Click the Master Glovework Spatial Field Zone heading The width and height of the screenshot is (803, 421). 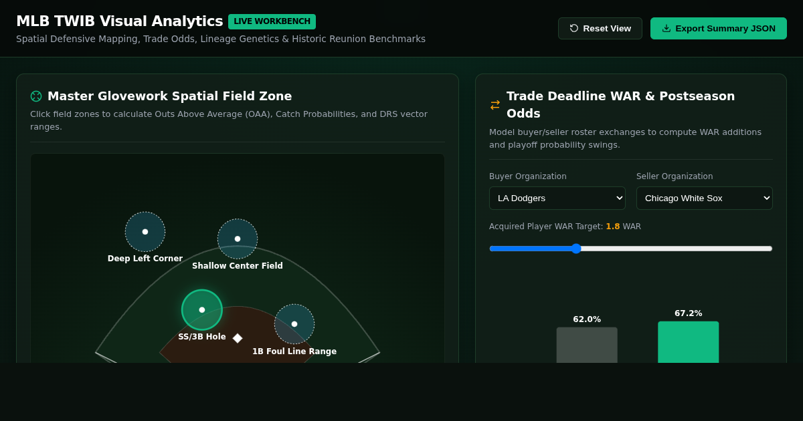(x=170, y=96)
